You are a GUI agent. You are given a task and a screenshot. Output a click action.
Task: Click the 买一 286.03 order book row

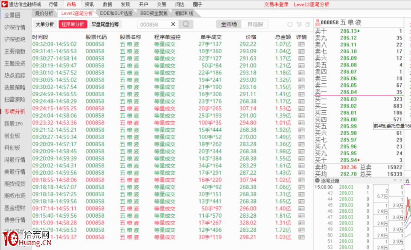pos(358,99)
